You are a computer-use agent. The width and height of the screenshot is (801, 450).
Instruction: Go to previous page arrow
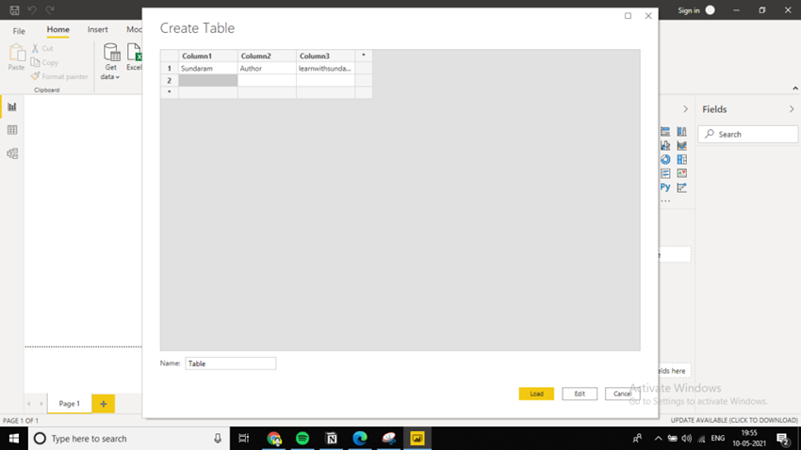pos(29,404)
